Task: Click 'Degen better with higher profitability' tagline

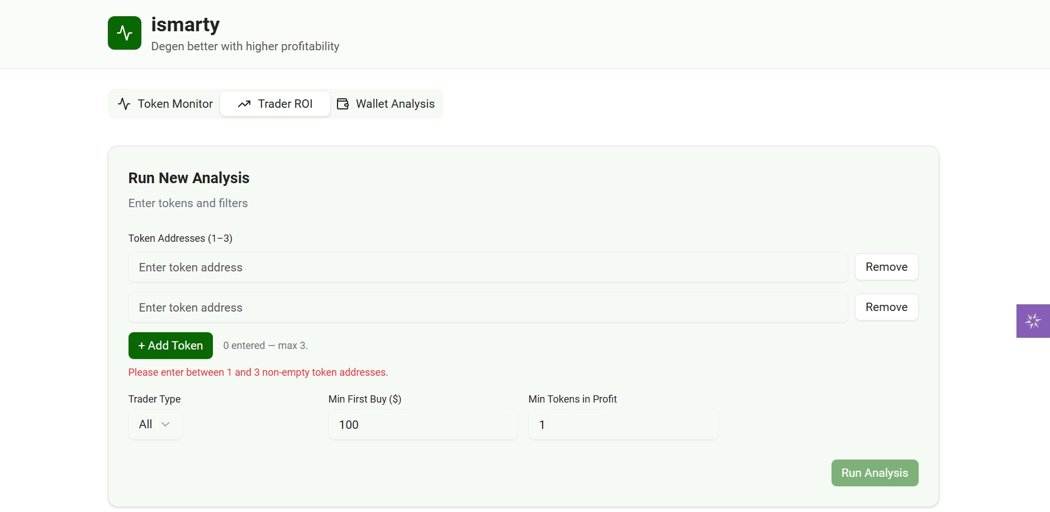Action: coord(245,46)
